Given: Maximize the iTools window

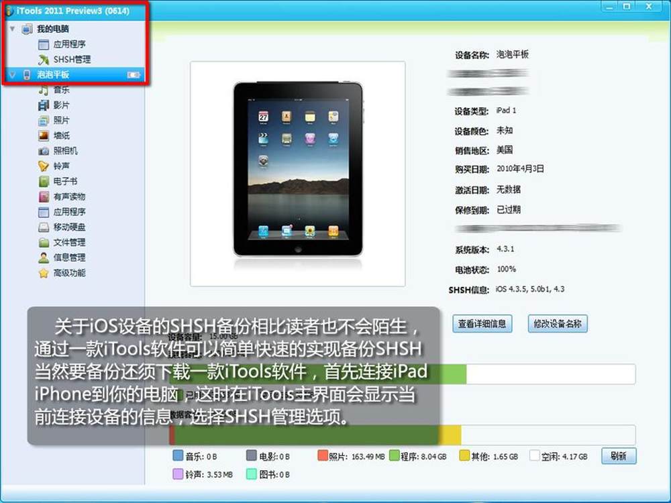Looking at the screenshot, I should coord(627,7).
